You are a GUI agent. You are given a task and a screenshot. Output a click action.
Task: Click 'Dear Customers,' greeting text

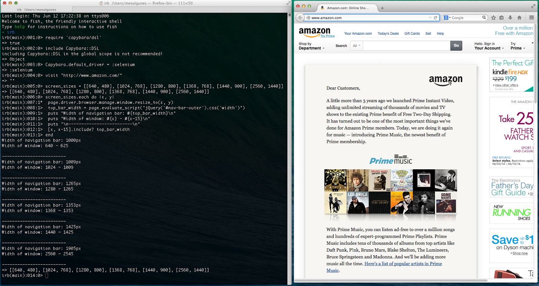coord(343,88)
